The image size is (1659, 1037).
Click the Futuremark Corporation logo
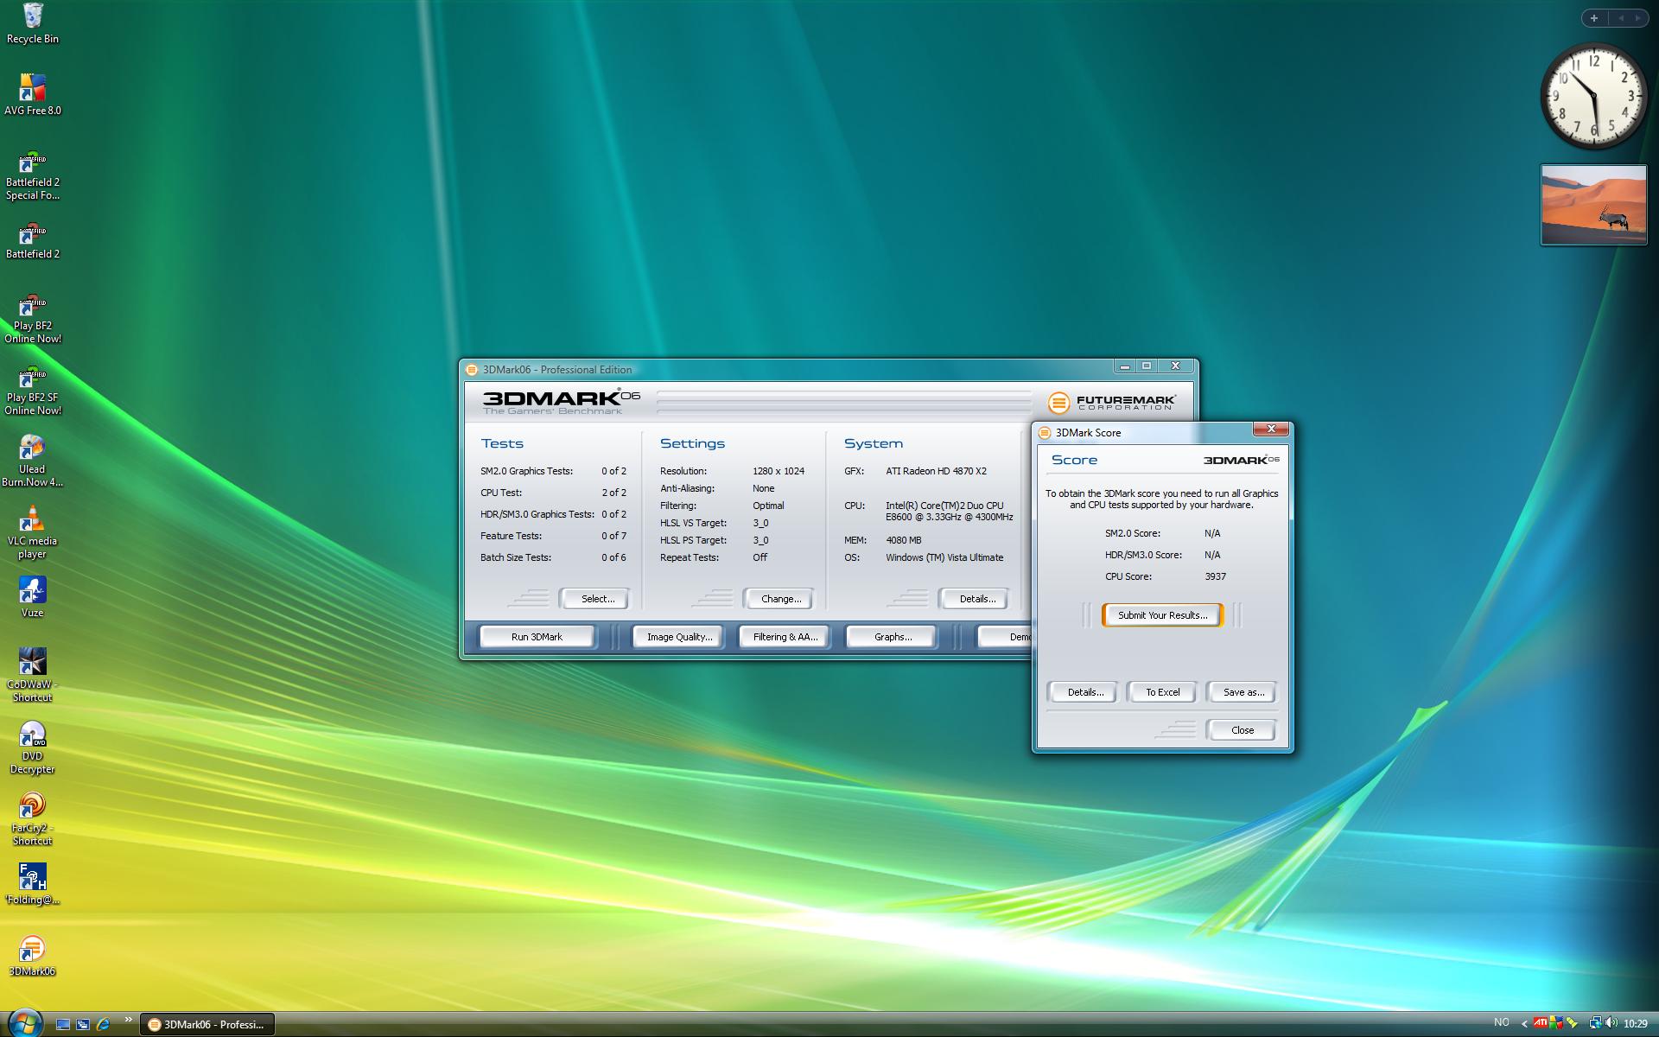[1112, 403]
